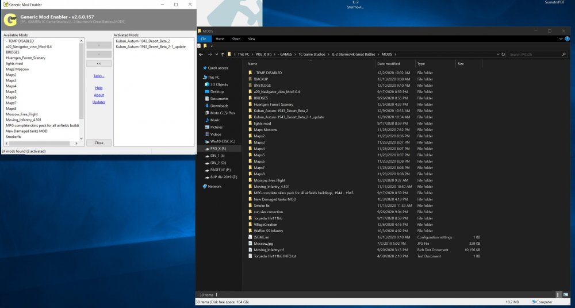The width and height of the screenshot is (575, 308).
Task: Click the JSGME.ini file icon
Action: point(251,237)
